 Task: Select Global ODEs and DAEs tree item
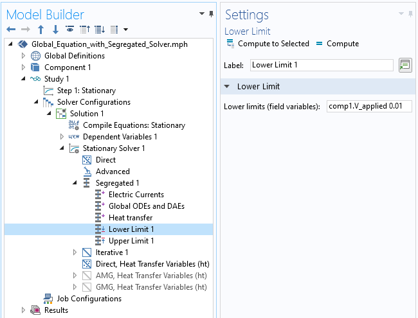click(147, 206)
